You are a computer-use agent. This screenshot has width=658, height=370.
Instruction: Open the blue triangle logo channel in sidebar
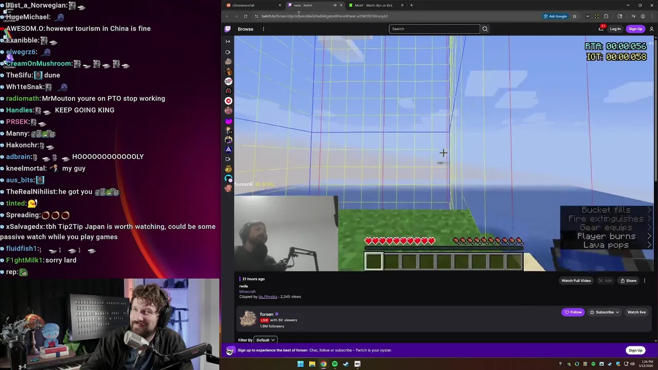coord(228,149)
